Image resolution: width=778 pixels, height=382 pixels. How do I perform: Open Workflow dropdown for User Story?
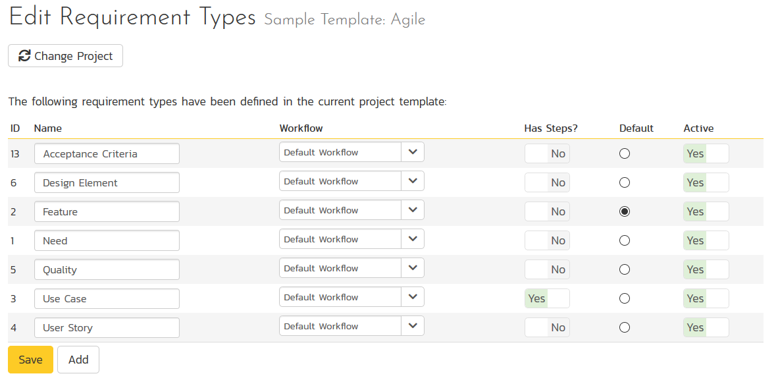[x=351, y=326]
